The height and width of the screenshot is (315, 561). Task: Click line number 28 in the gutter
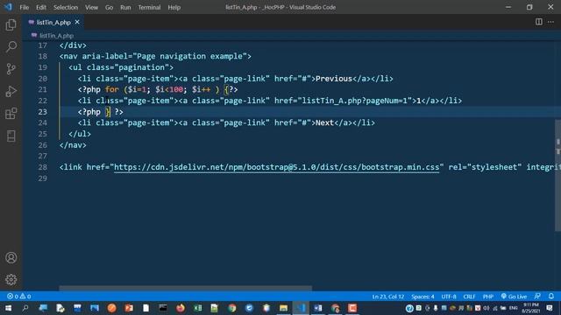[x=42, y=167]
